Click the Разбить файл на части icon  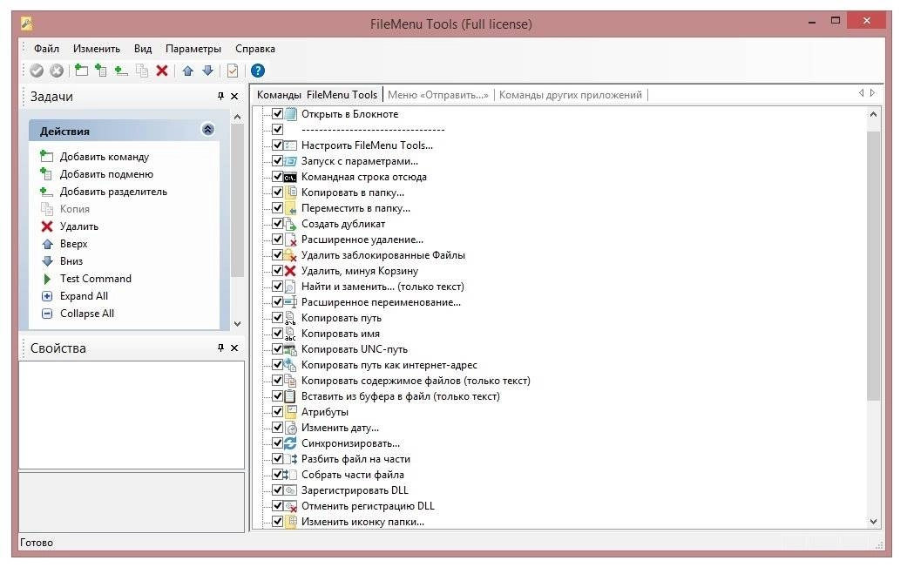pyautogui.click(x=290, y=459)
